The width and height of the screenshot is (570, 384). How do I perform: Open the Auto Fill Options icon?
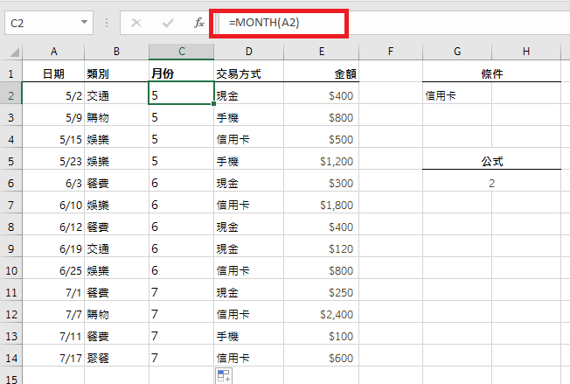tap(224, 375)
